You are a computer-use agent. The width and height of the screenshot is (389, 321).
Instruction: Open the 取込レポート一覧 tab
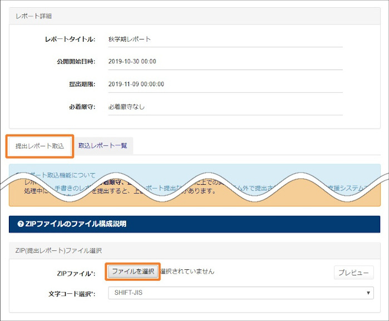[103, 146]
